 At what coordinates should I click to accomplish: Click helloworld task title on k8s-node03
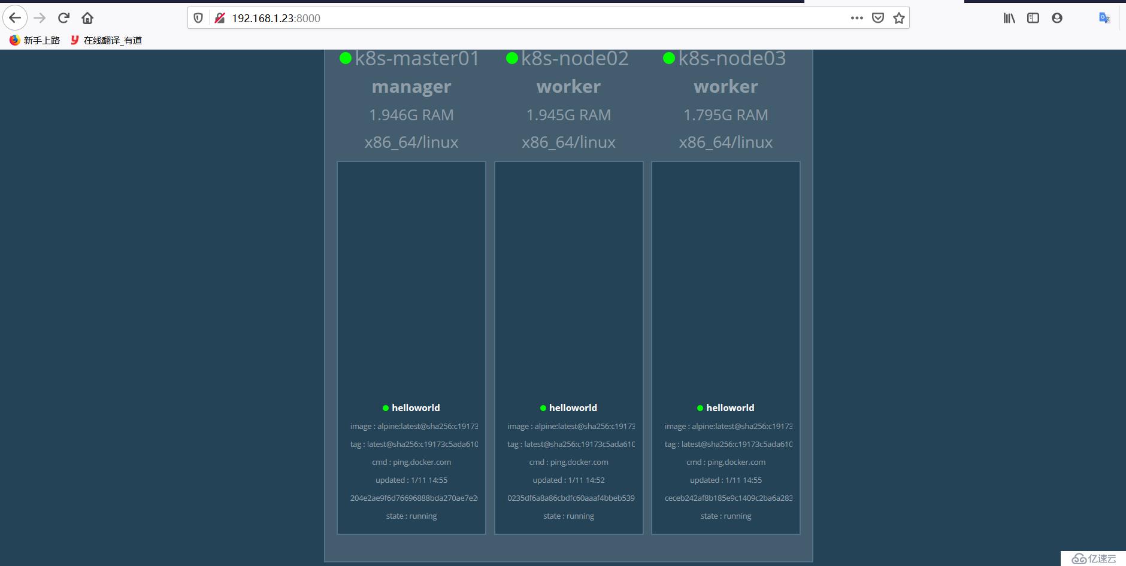730,407
